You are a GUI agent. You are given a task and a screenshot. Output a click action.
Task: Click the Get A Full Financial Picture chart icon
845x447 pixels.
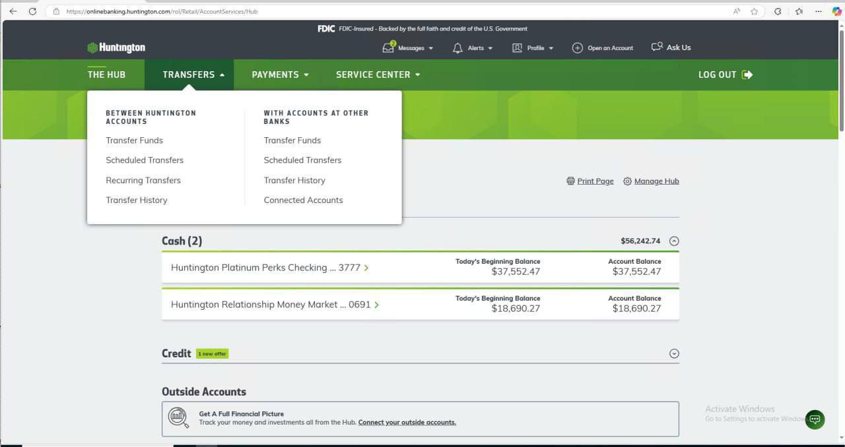point(178,417)
